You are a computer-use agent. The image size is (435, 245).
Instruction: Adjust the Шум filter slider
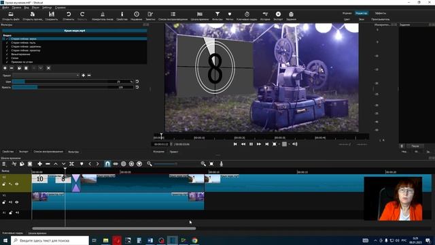[x=73, y=82]
